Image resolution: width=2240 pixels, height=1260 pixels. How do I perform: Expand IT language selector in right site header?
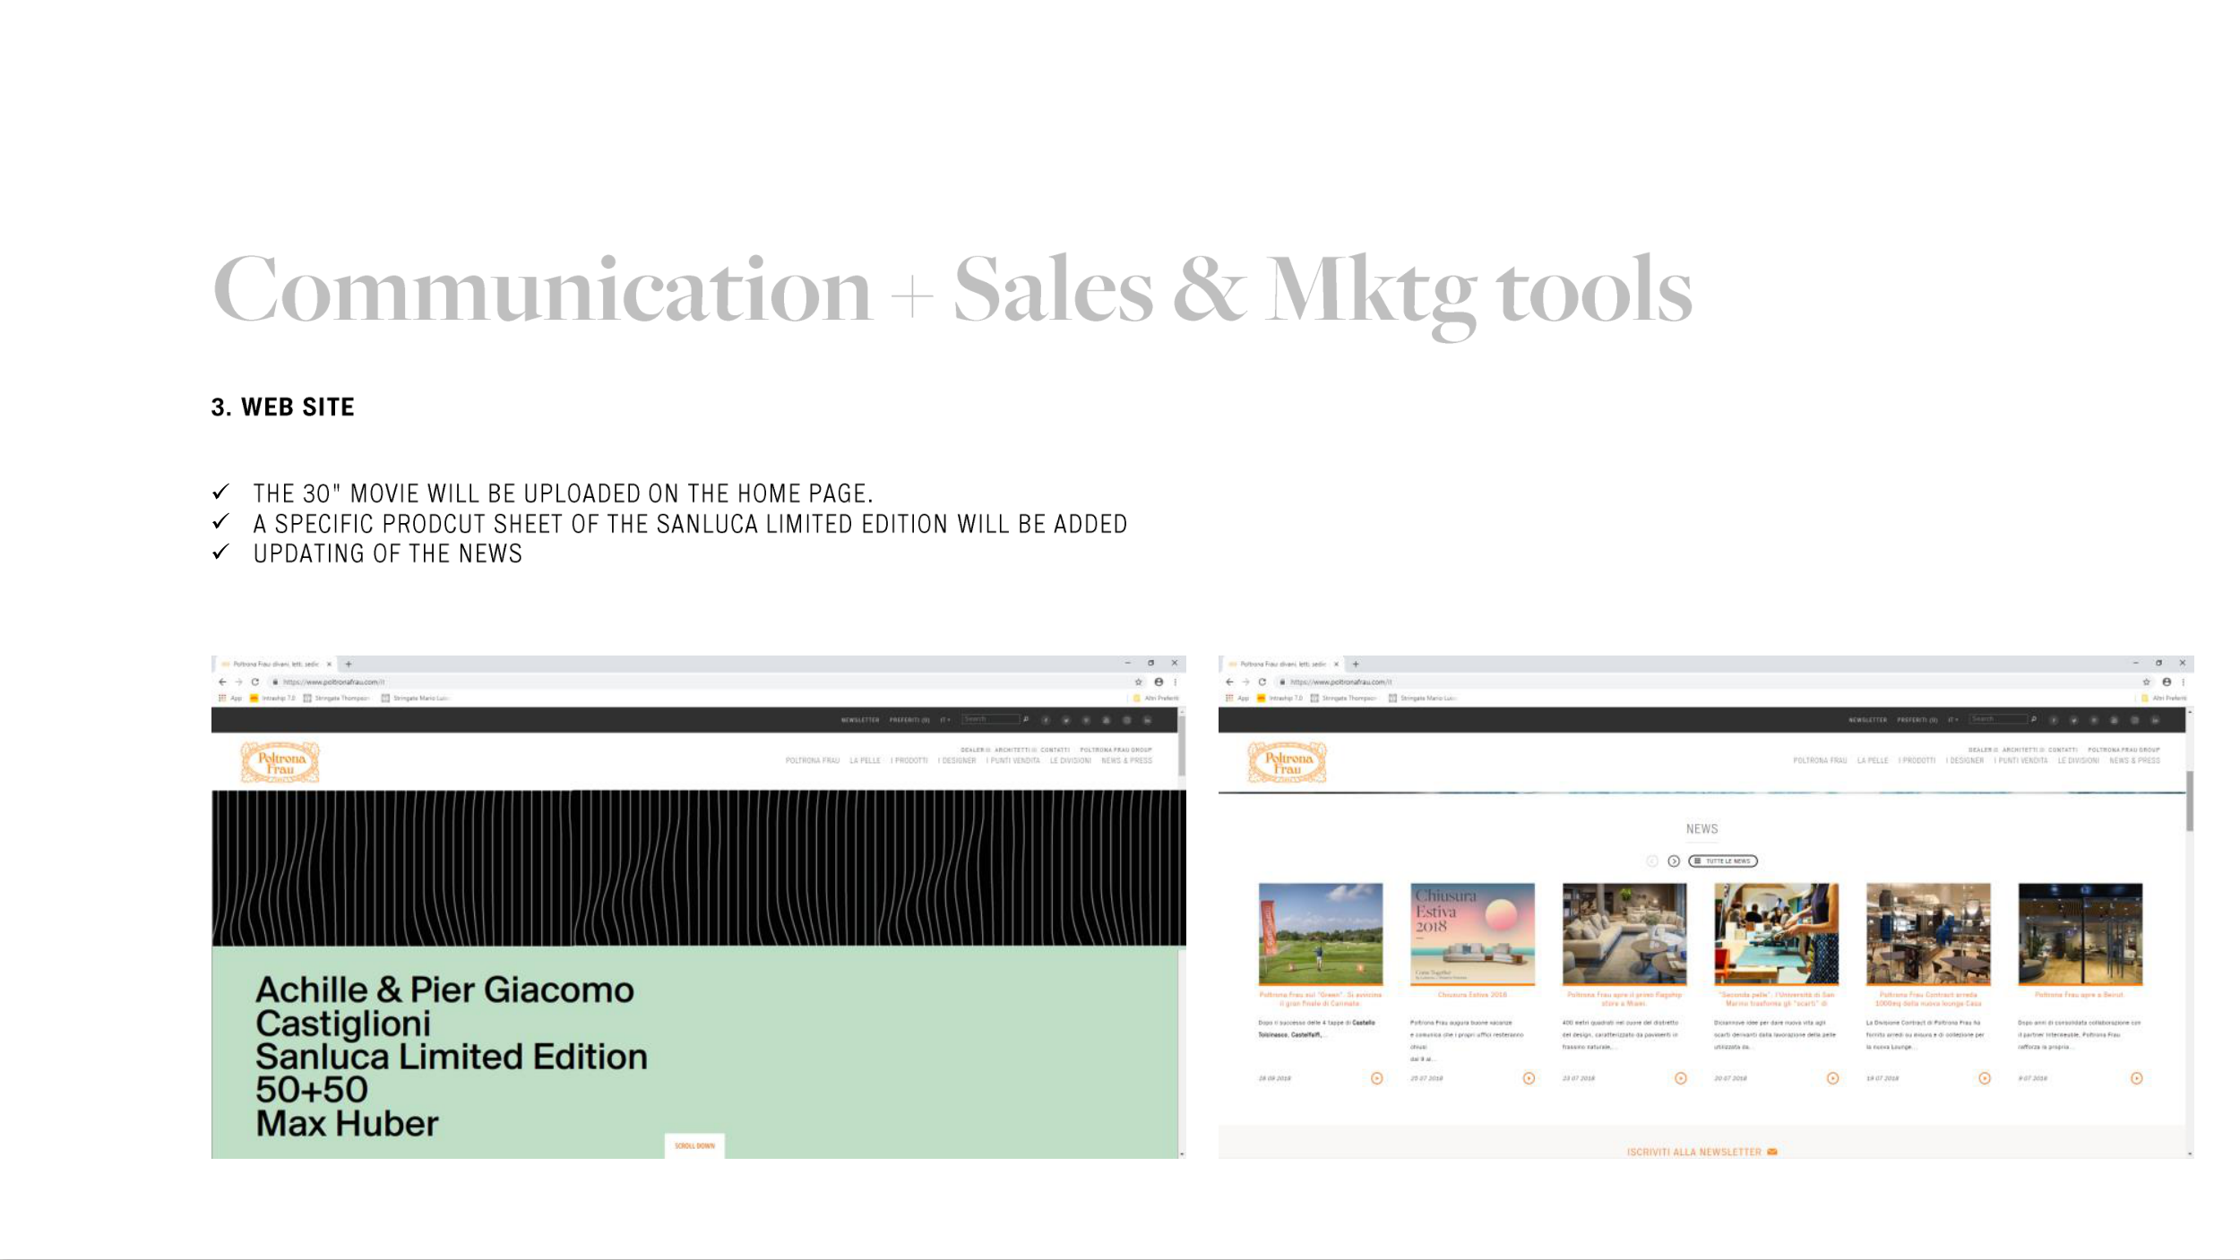1952,720
